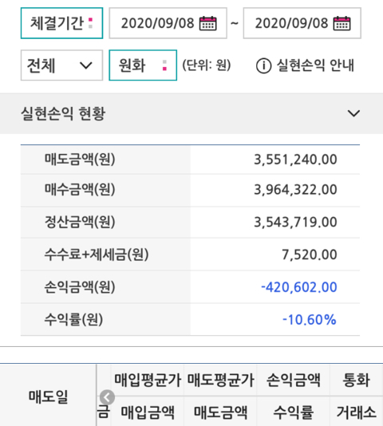Viewport: 383px width, 426px height.
Task: Click the 수익률 column header in table
Action: [x=294, y=412]
